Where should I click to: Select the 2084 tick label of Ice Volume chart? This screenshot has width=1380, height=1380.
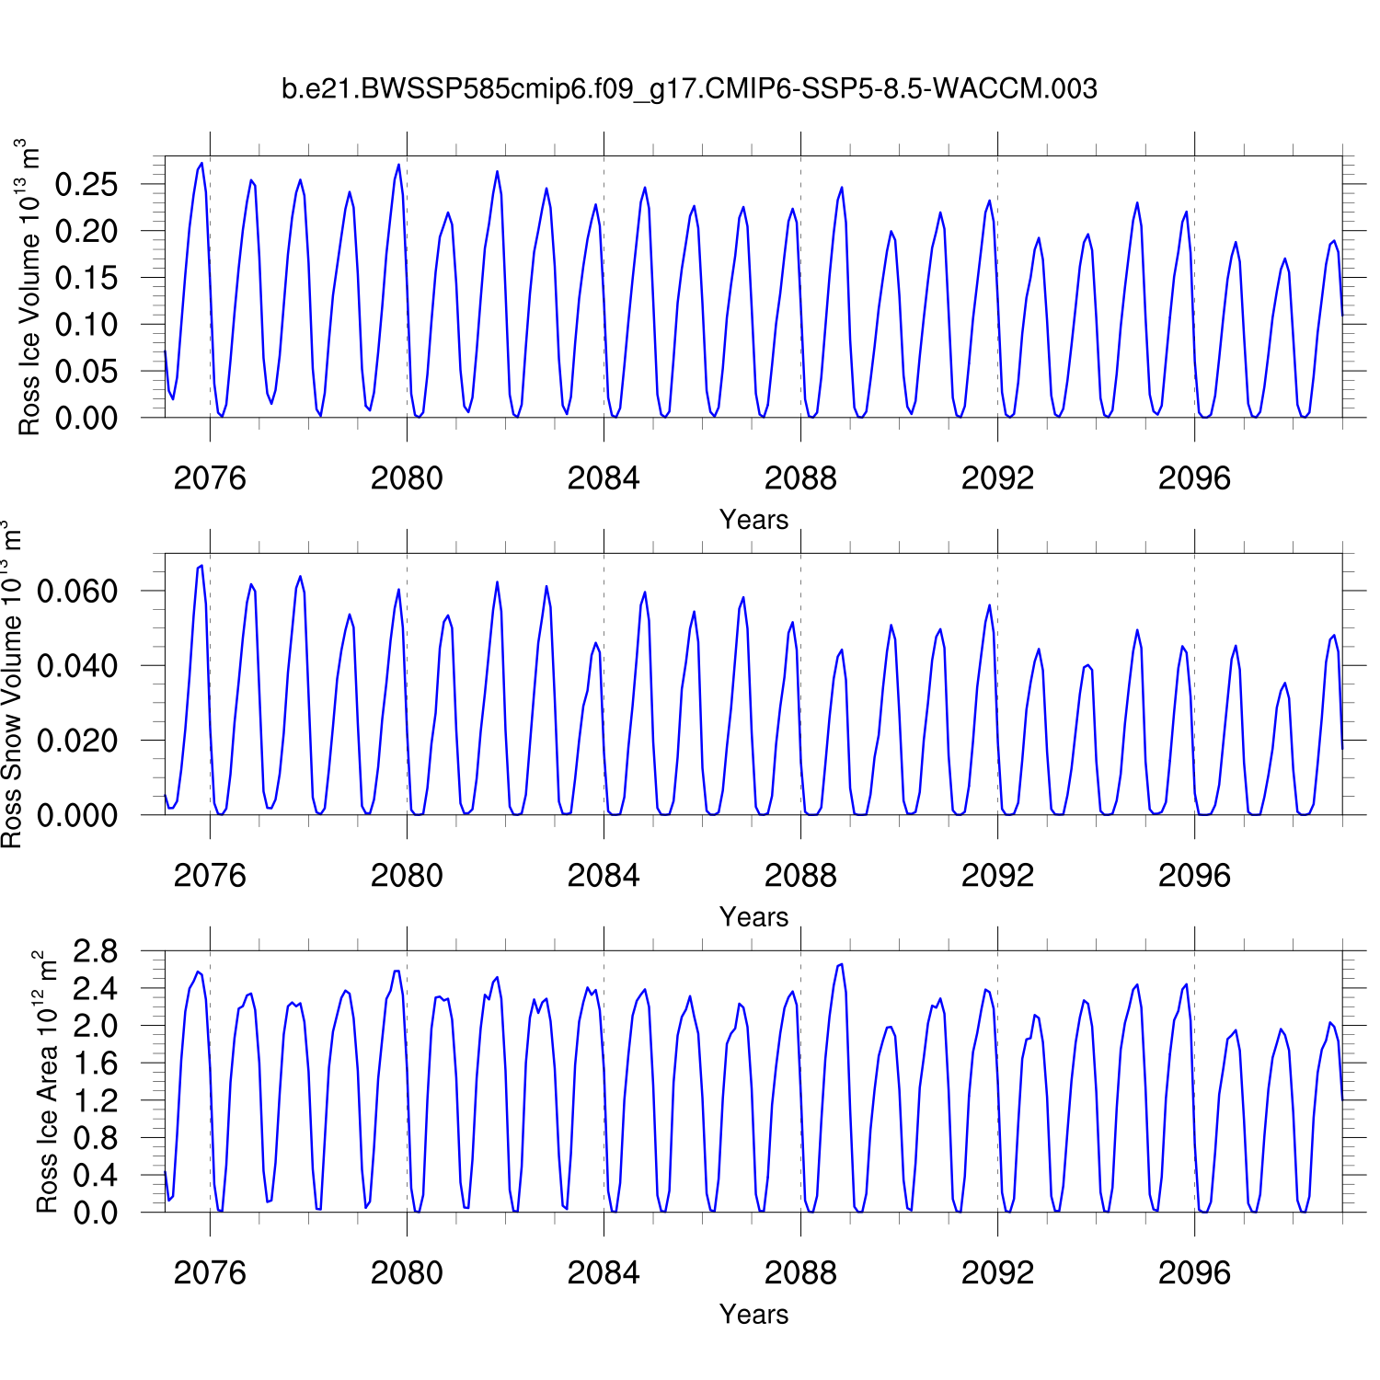pos(604,478)
